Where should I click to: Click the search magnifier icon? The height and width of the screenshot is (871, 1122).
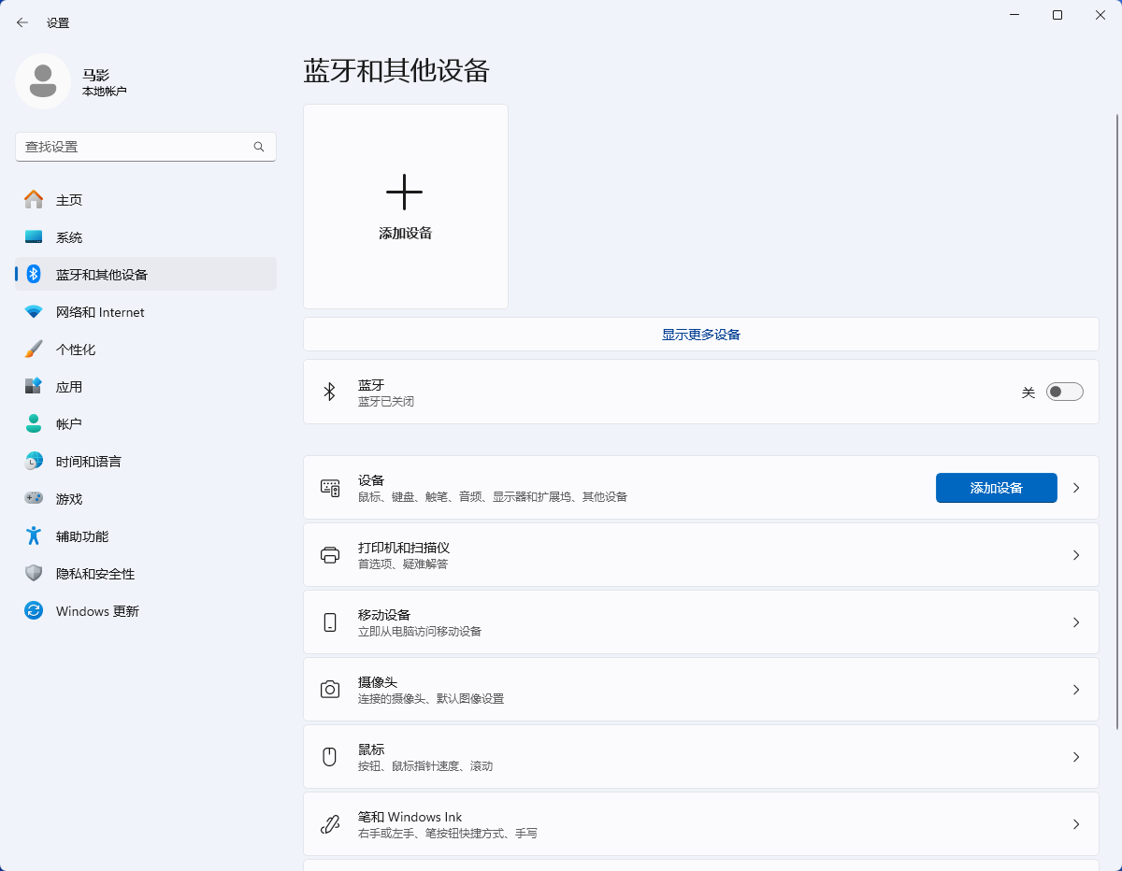click(x=259, y=147)
